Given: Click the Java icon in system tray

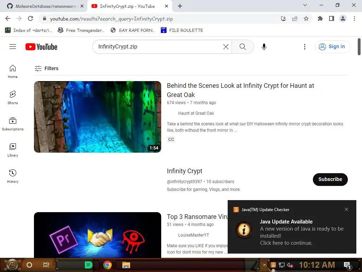Looking at the screenshot, I should pos(273,265).
